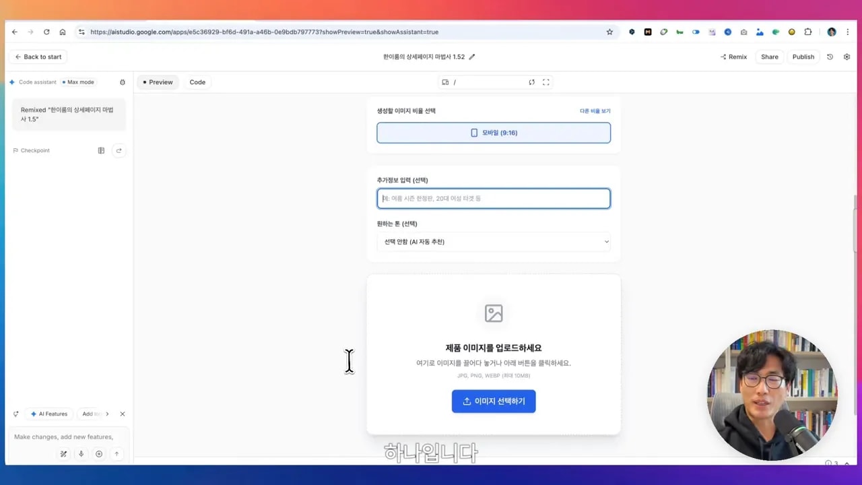Image resolution: width=862 pixels, height=485 pixels.
Task: Click the send arrow in chat input
Action: 117,453
